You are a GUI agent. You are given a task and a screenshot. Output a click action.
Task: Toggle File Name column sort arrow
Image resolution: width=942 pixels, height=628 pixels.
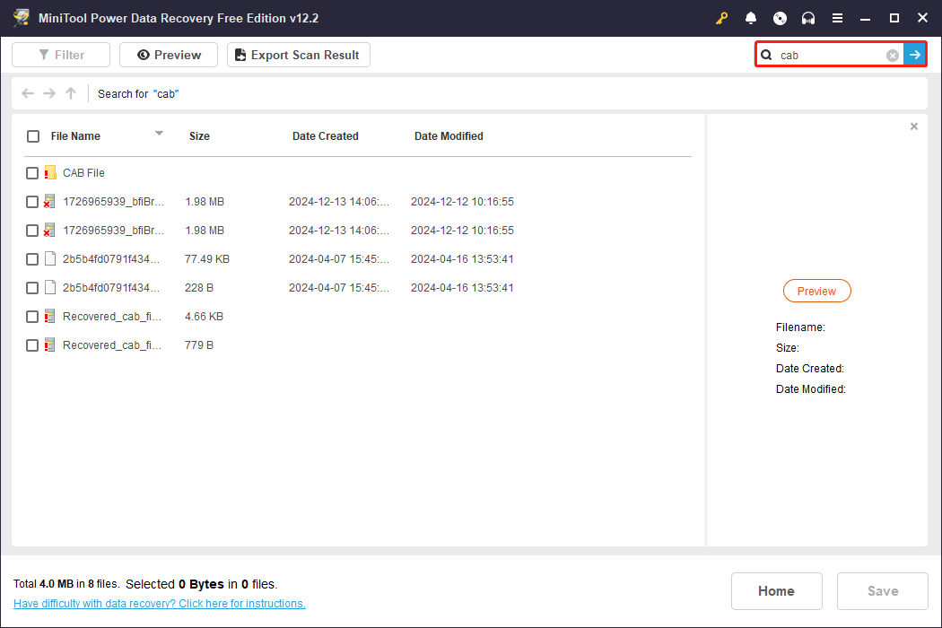[159, 134]
